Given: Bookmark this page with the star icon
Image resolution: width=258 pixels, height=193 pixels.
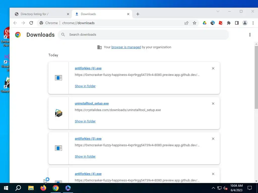Looking at the screenshot, I should (195, 23).
